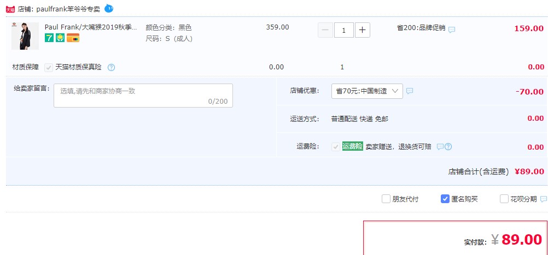The width and height of the screenshot is (548, 255).
Task: Open the Paul Frank/大嘴猴2019秋季 product title link
Action: click(91, 27)
